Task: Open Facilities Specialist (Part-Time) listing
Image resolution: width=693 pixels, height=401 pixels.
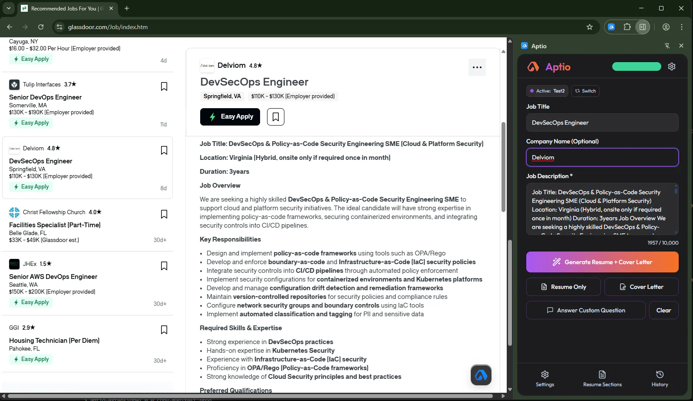Action: click(x=55, y=225)
